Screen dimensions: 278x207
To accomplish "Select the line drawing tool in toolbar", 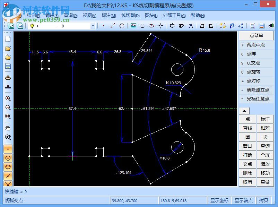I will coord(113,26).
